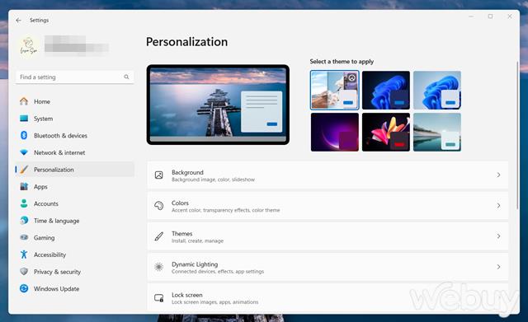Click the Network wifi icon
Viewport: 528px width, 322px height.
[24, 152]
